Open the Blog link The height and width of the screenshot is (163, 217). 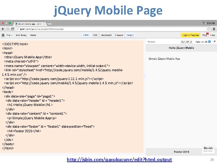[x=205, y=35]
